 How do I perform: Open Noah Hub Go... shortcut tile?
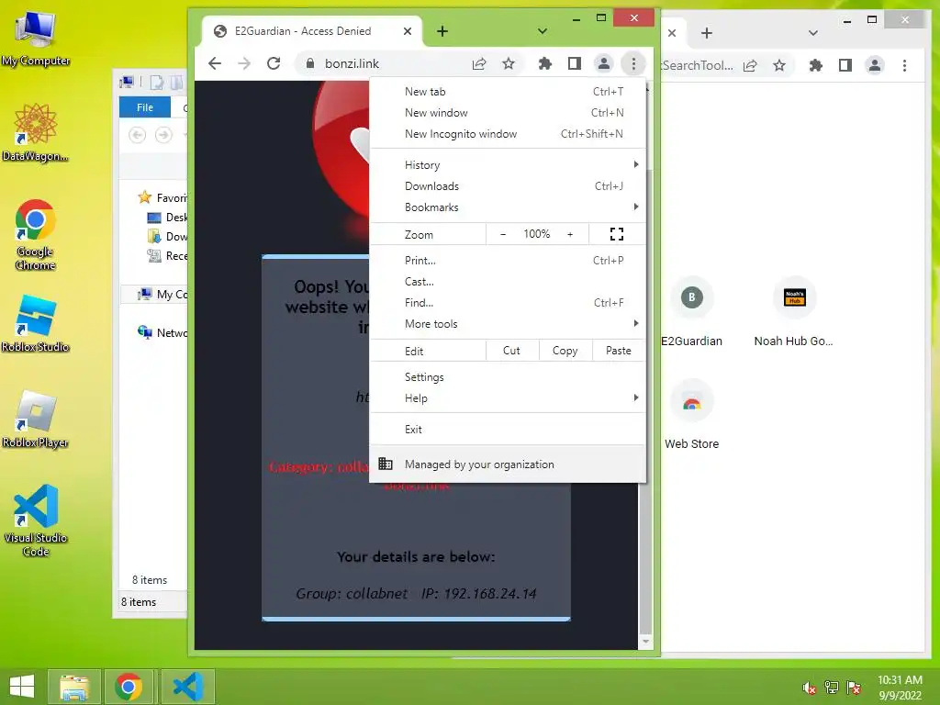click(x=794, y=312)
